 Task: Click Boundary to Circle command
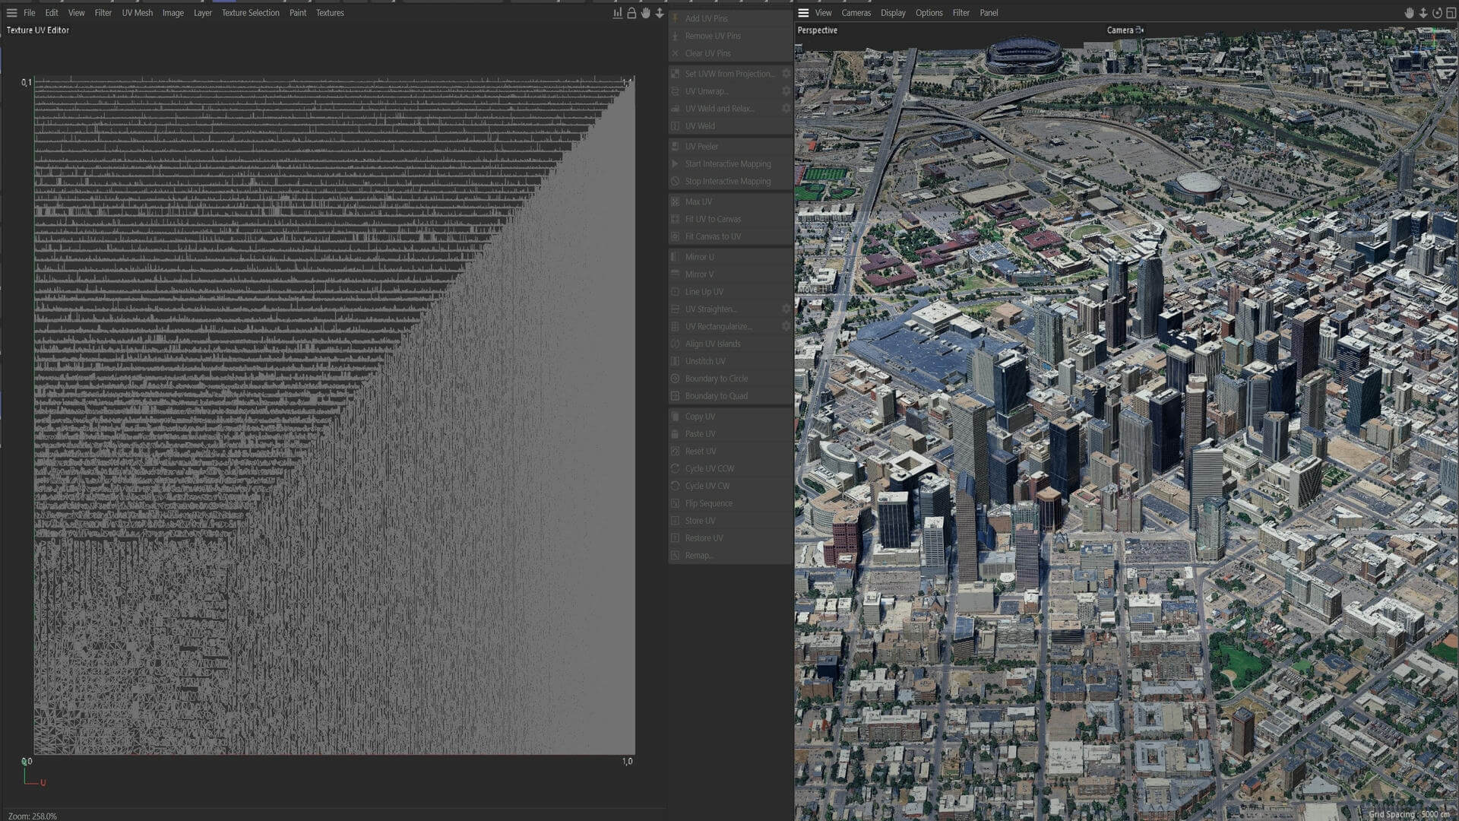point(730,379)
